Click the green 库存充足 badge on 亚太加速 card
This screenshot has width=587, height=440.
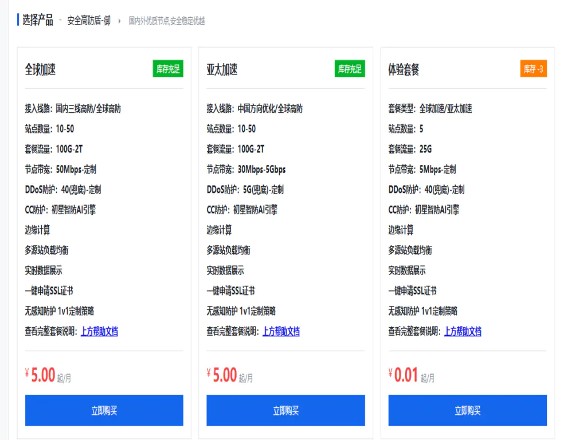pyautogui.click(x=349, y=69)
